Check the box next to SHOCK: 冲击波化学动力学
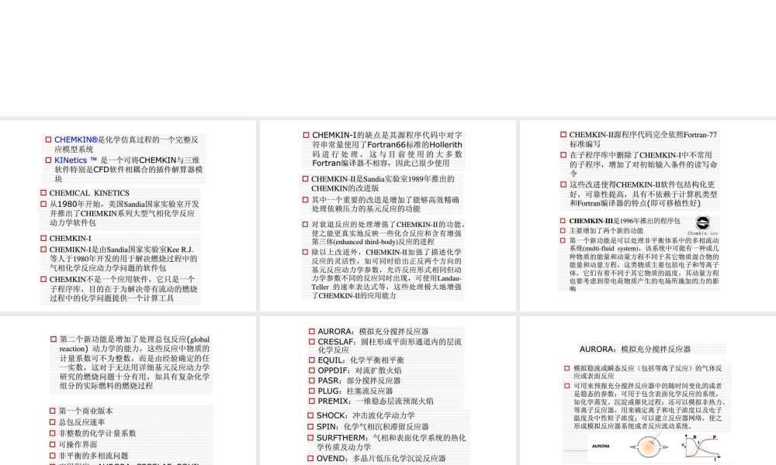Viewport: 776px width, 465px height. pos(309,415)
